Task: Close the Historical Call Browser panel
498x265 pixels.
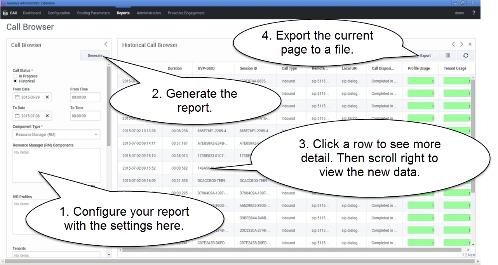Action: pos(470,45)
